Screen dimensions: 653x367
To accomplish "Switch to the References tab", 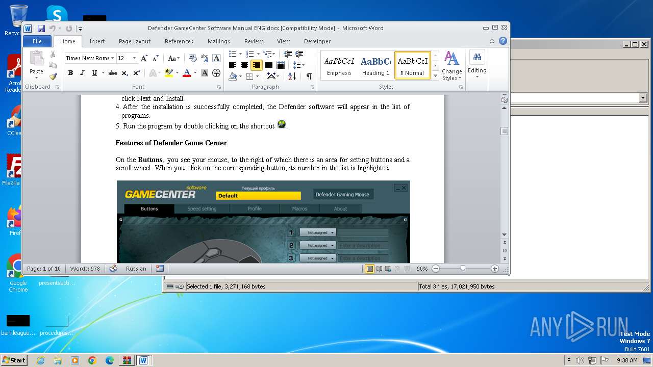I will (x=179, y=41).
